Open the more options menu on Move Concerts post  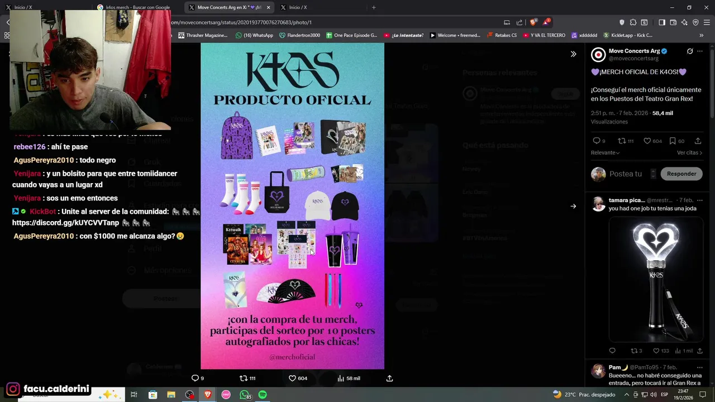coord(700,51)
